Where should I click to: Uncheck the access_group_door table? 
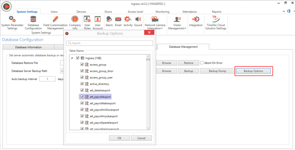(x=82, y=71)
